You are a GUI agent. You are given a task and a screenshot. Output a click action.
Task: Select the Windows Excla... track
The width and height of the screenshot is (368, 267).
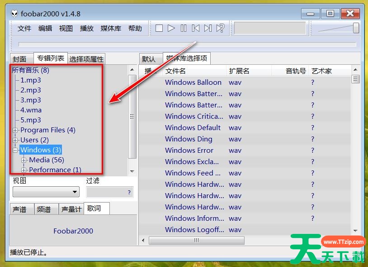coord(192,162)
